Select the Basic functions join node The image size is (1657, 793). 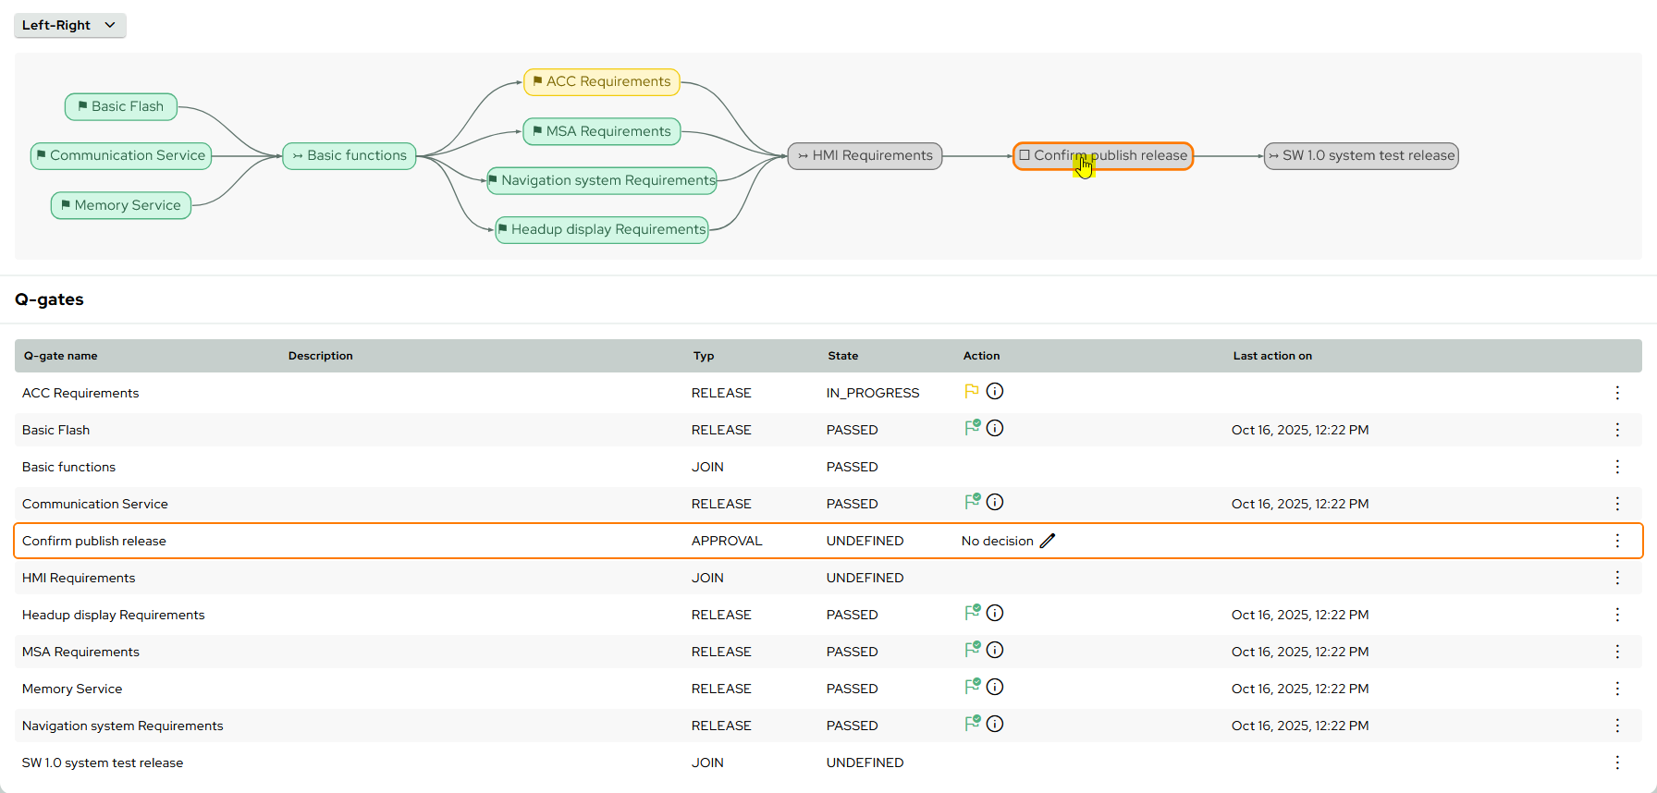pos(350,156)
